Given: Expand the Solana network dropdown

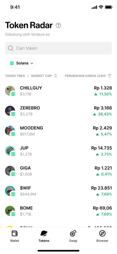Looking at the screenshot, I should point(21,63).
